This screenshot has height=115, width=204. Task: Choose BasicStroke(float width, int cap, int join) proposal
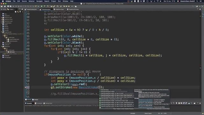tap(117, 93)
